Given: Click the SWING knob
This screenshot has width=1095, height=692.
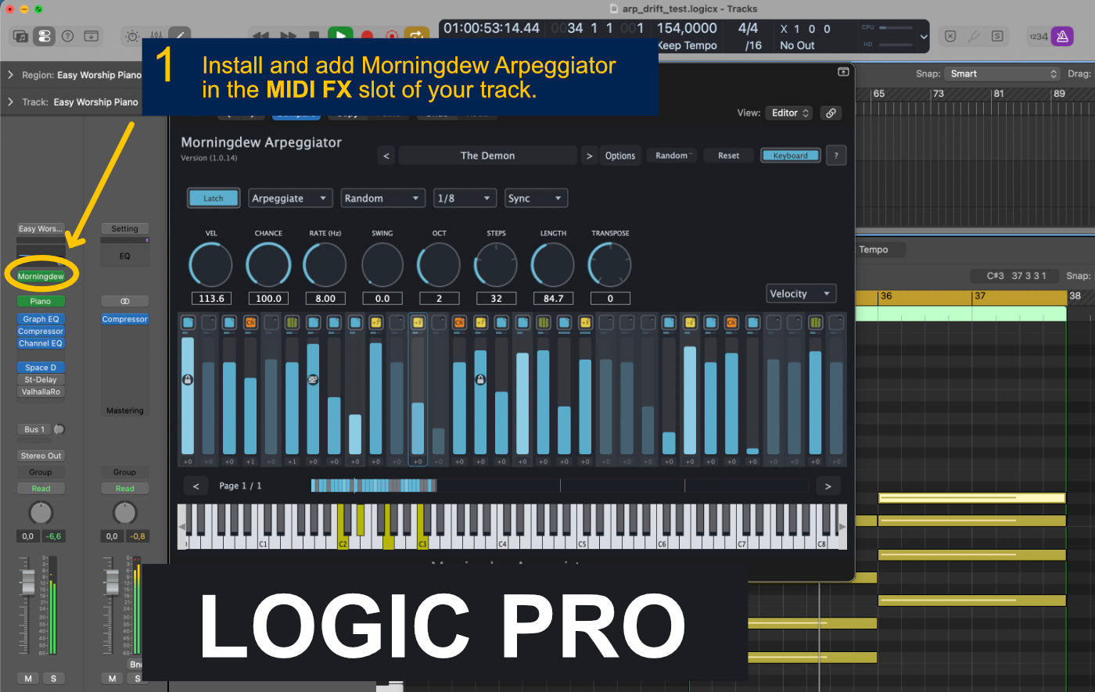Looking at the screenshot, I should (x=382, y=264).
